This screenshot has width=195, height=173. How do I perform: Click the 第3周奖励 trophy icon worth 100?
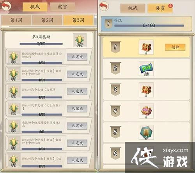tap(80, 40)
